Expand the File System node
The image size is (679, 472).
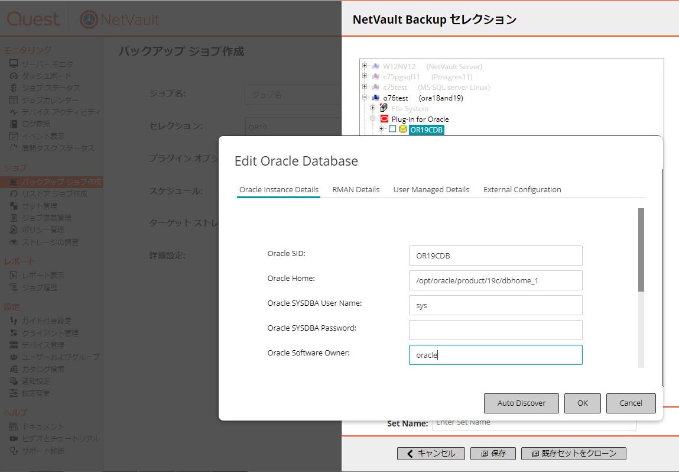coord(372,108)
